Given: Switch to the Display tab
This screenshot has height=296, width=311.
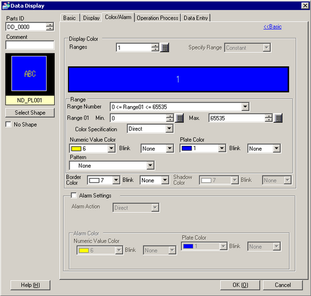Looking at the screenshot, I should pos(91,18).
